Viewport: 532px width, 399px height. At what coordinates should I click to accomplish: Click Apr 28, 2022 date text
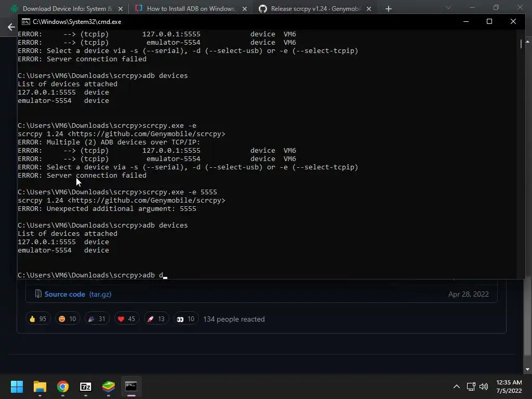tap(469, 294)
